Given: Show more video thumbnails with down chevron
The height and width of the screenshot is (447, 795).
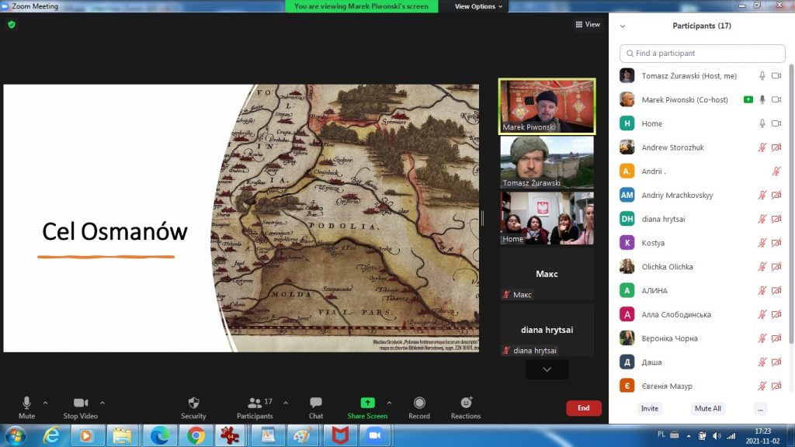Looking at the screenshot, I should pyautogui.click(x=547, y=370).
